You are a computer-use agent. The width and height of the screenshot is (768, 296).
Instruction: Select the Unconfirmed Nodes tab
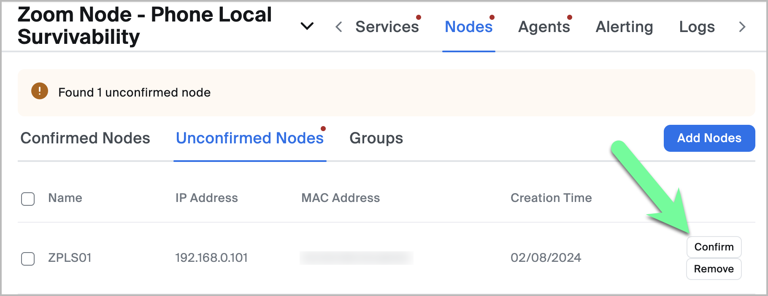pyautogui.click(x=249, y=138)
